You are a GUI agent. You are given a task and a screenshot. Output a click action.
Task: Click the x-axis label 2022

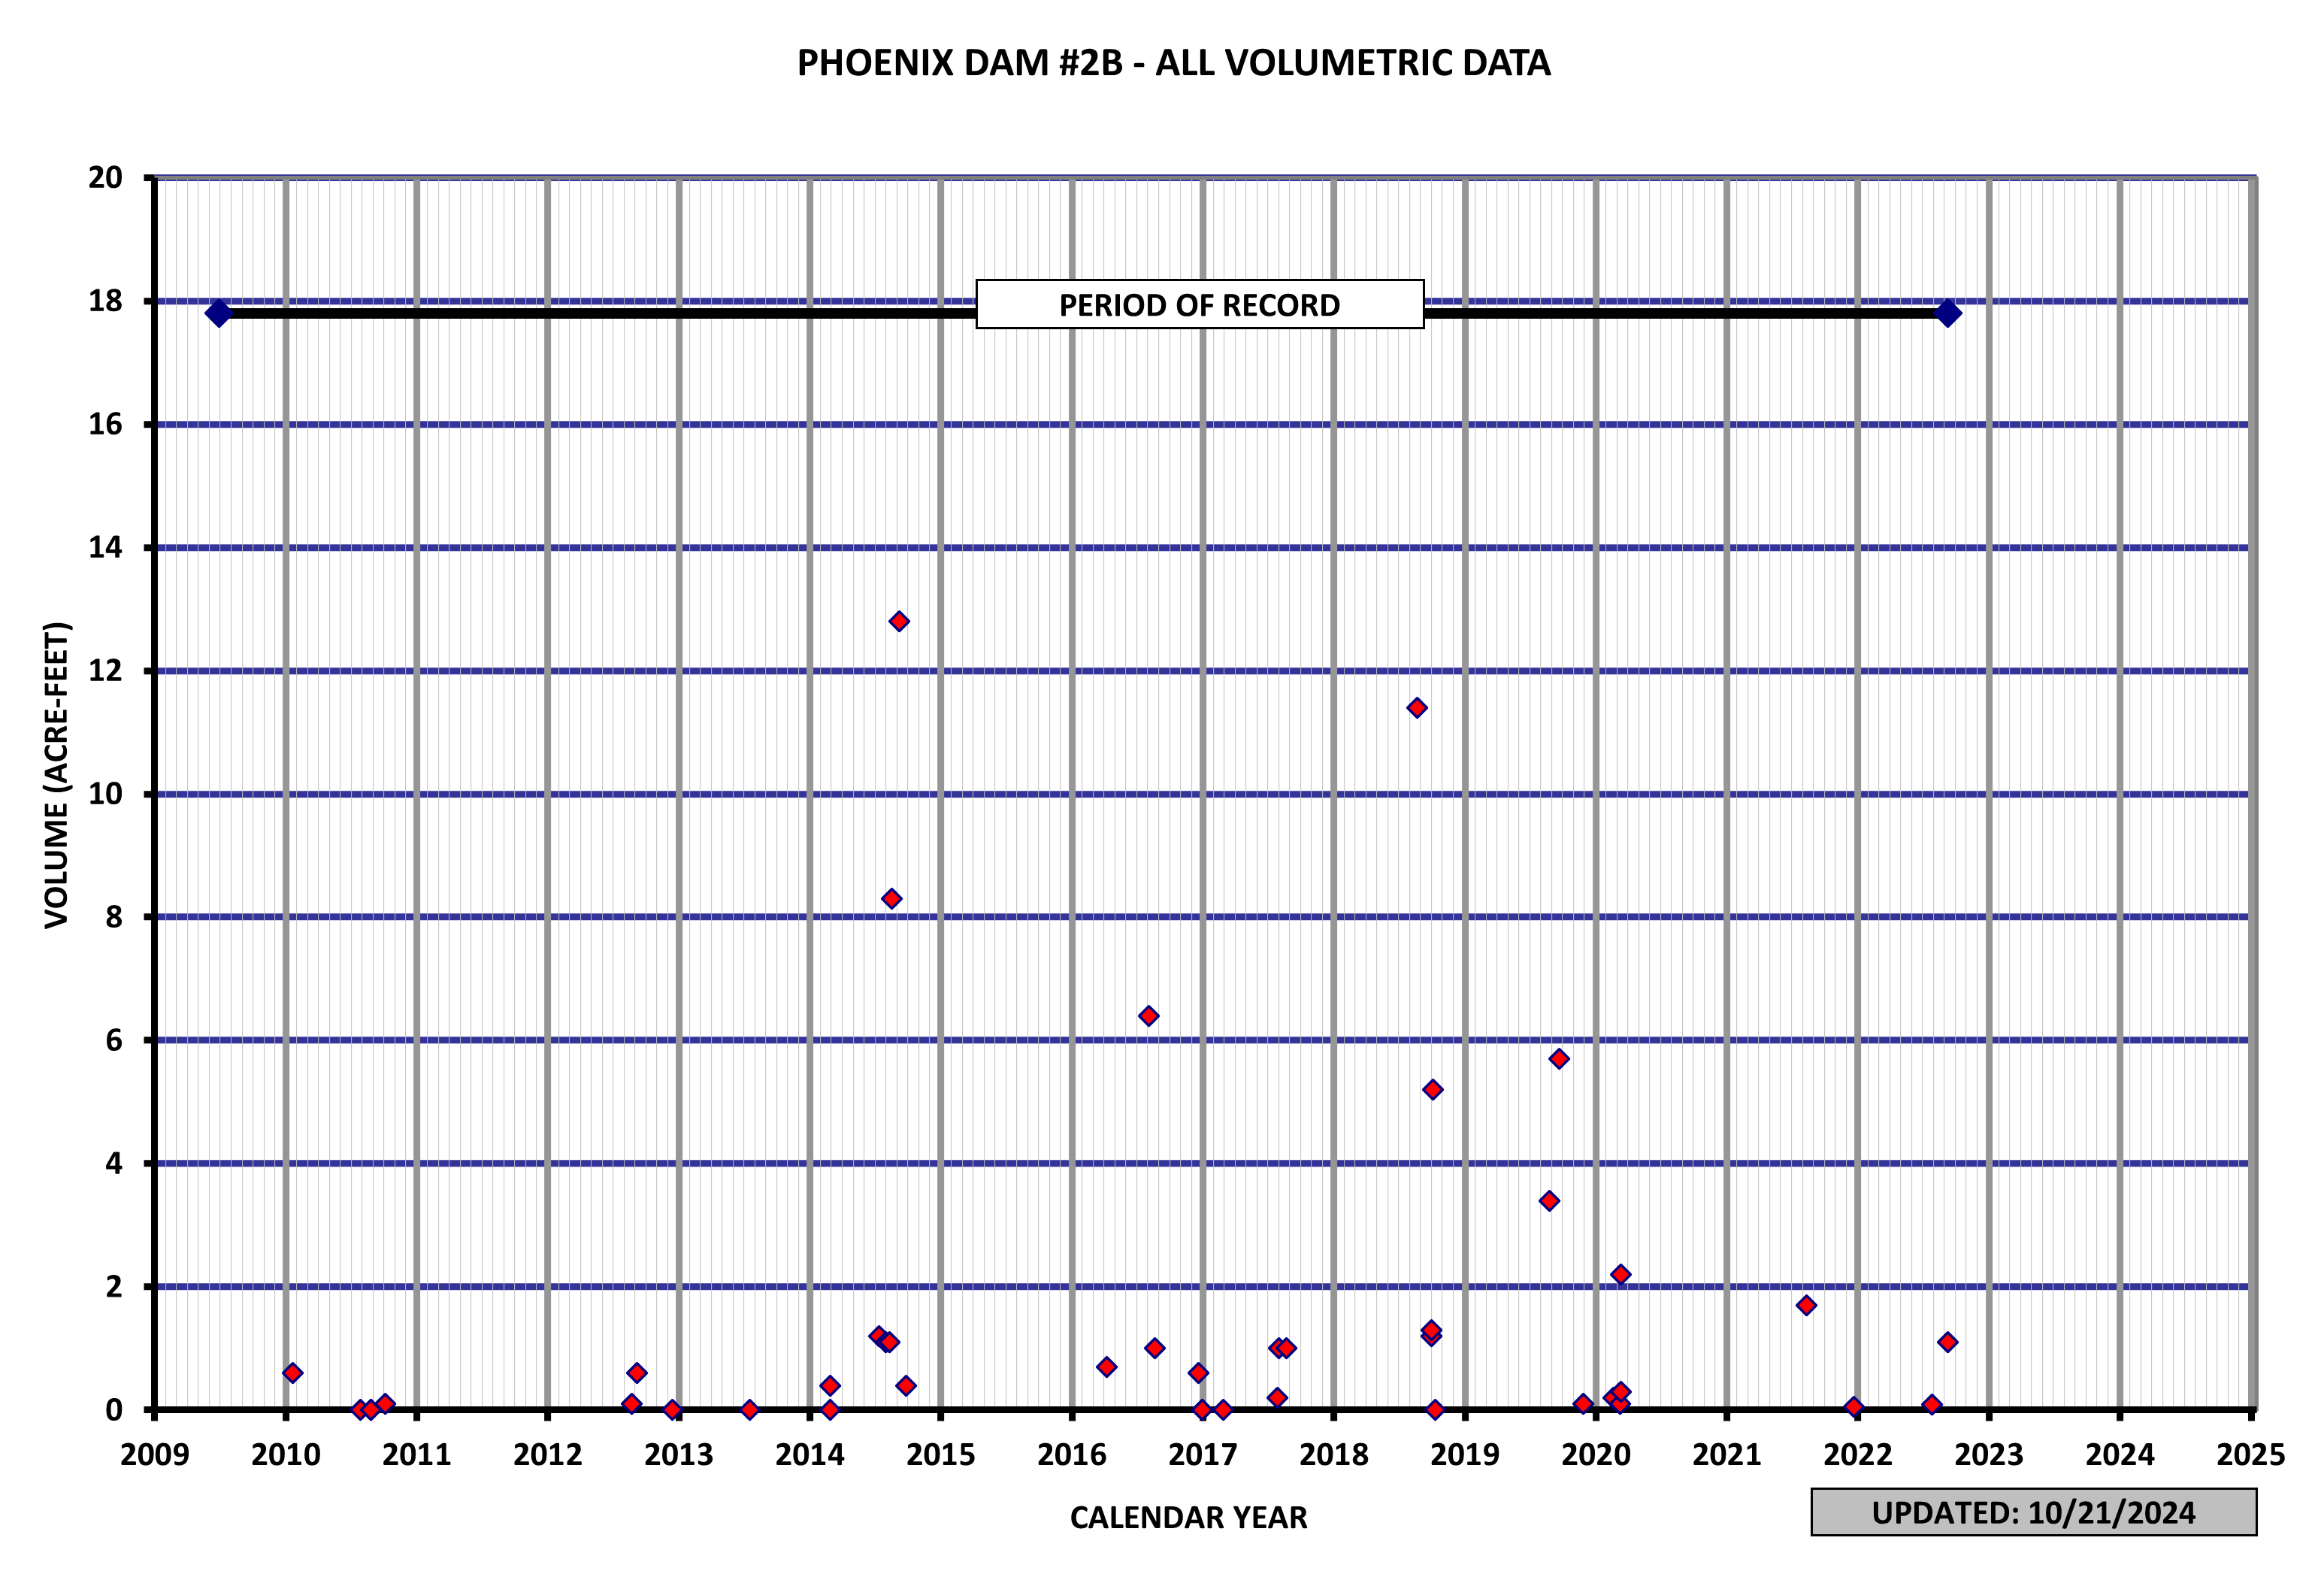[1857, 1454]
